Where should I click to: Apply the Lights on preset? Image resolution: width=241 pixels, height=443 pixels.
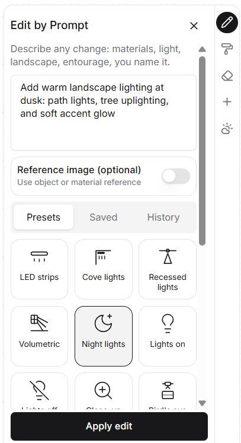pyautogui.click(x=168, y=336)
